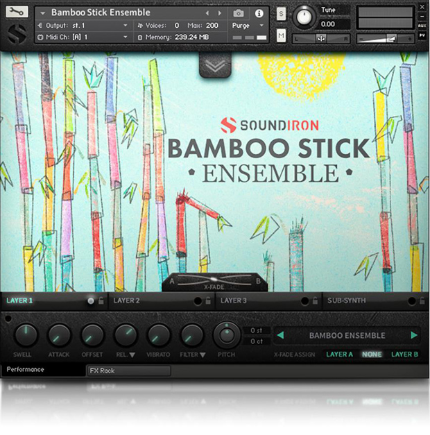
Task: Toggle the Solo S button
Action: point(281,14)
